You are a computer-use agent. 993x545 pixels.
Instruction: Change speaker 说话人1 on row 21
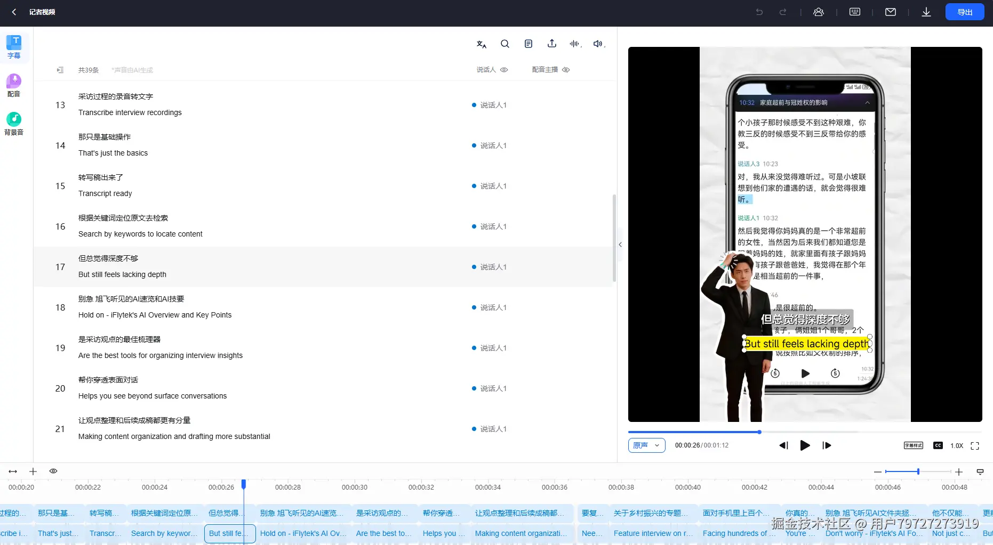point(490,429)
